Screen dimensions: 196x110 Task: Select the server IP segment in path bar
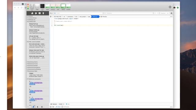point(58,16)
